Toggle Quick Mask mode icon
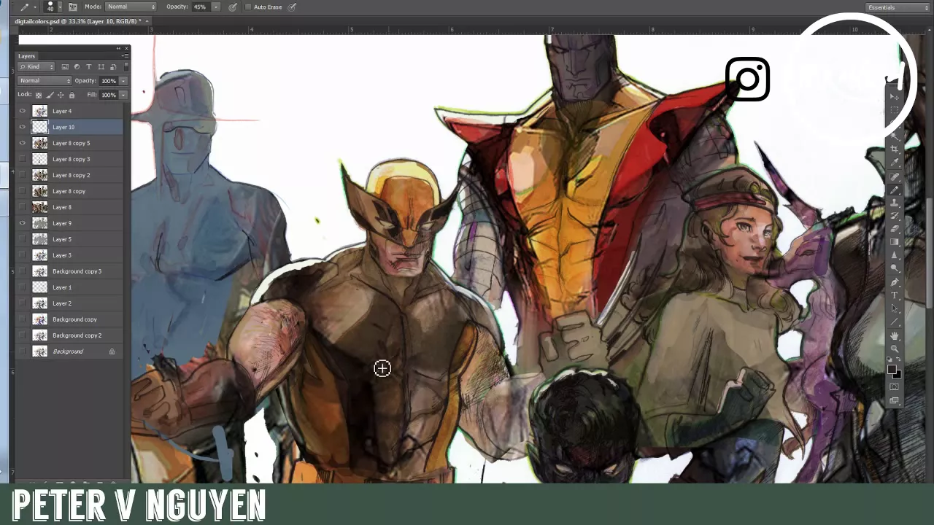Image resolution: width=934 pixels, height=525 pixels. (895, 386)
